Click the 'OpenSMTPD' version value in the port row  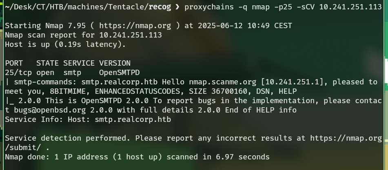(119, 73)
